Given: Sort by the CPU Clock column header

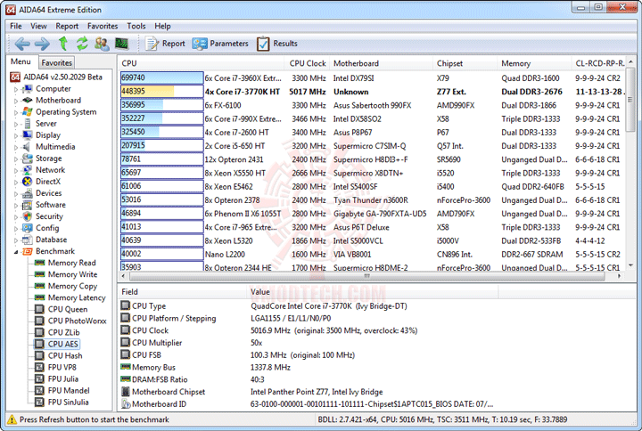Looking at the screenshot, I should [x=308, y=63].
